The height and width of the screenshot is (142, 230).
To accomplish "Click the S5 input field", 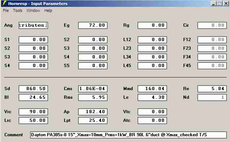I will point(93,66).
